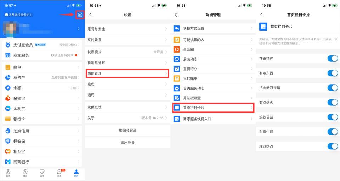Switch to the 口碑 bottom tab
The image size is (340, 181).
pos(42,173)
